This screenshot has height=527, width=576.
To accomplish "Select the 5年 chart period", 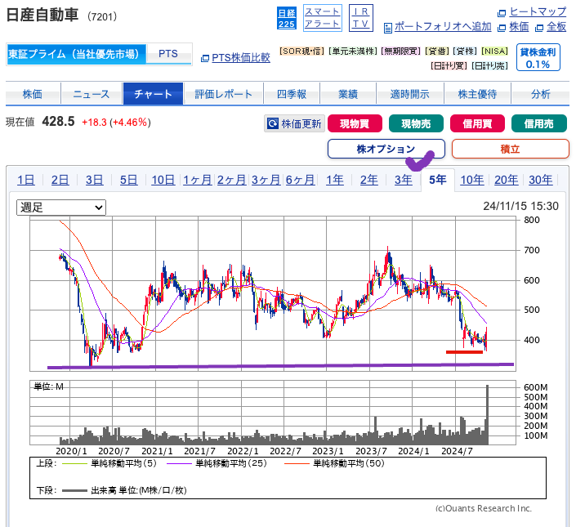I will pos(438,180).
